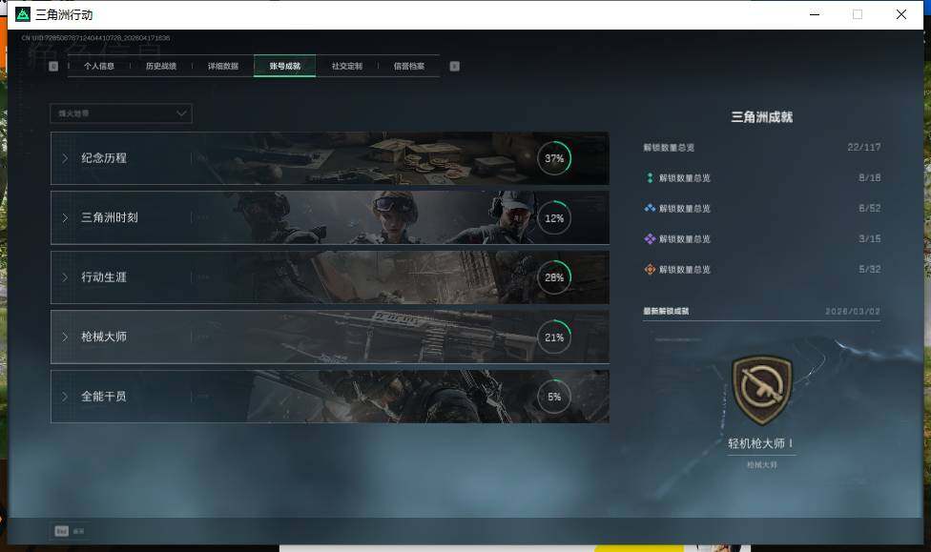Open the 烽火地带 mode dropdown
Screen dimensions: 931x552
tap(121, 113)
